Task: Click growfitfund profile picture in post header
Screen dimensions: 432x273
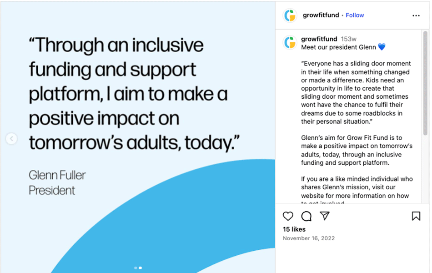Action: (x=290, y=15)
